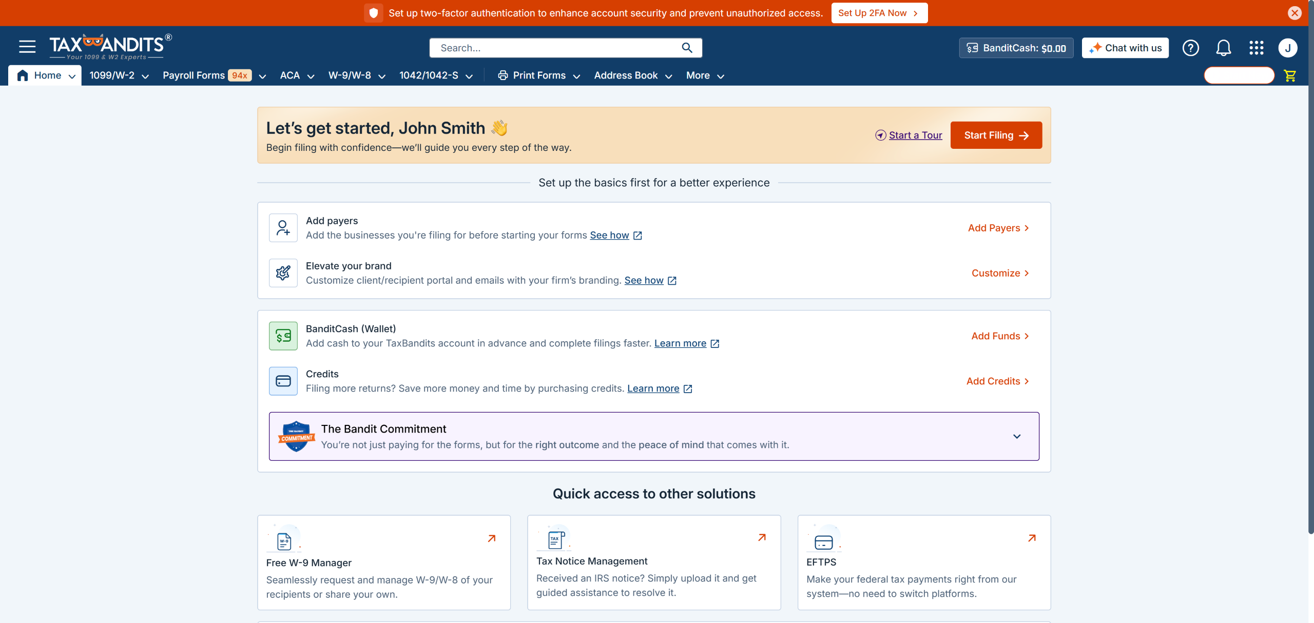Dismiss the 2FA banner
Image resolution: width=1314 pixels, height=623 pixels.
tap(1294, 13)
